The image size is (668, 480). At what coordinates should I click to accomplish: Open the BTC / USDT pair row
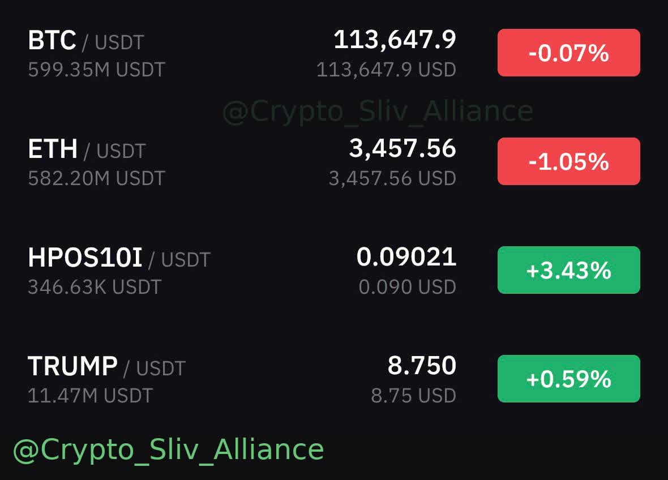click(x=334, y=53)
